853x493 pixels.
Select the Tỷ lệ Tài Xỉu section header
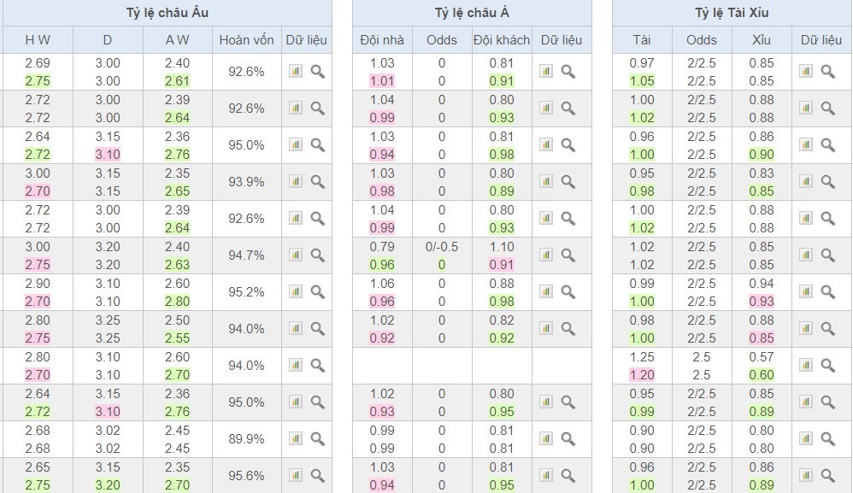point(732,13)
